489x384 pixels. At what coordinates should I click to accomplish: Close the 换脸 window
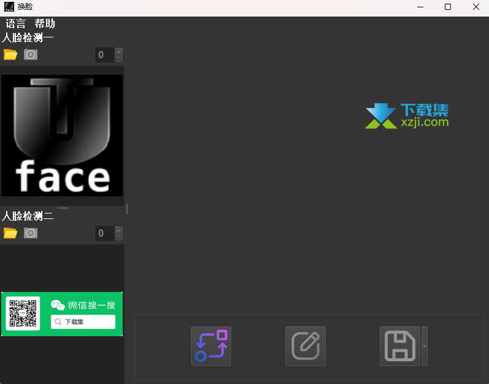click(x=476, y=7)
